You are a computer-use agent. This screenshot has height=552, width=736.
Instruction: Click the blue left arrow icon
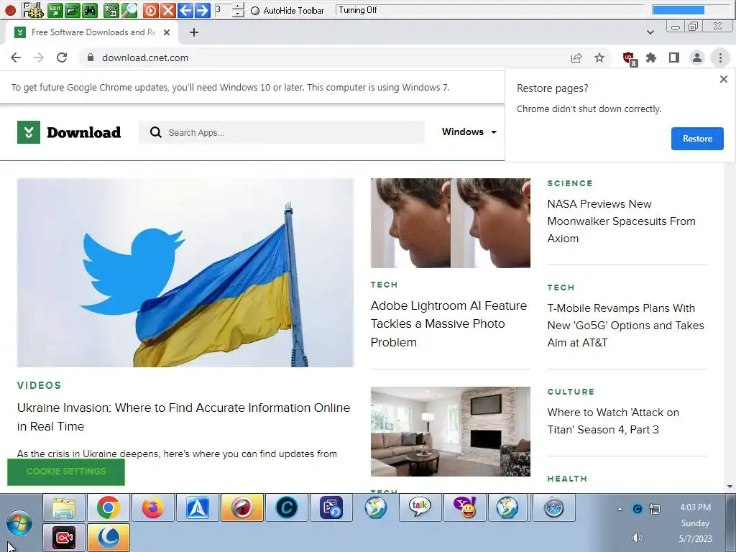(185, 10)
